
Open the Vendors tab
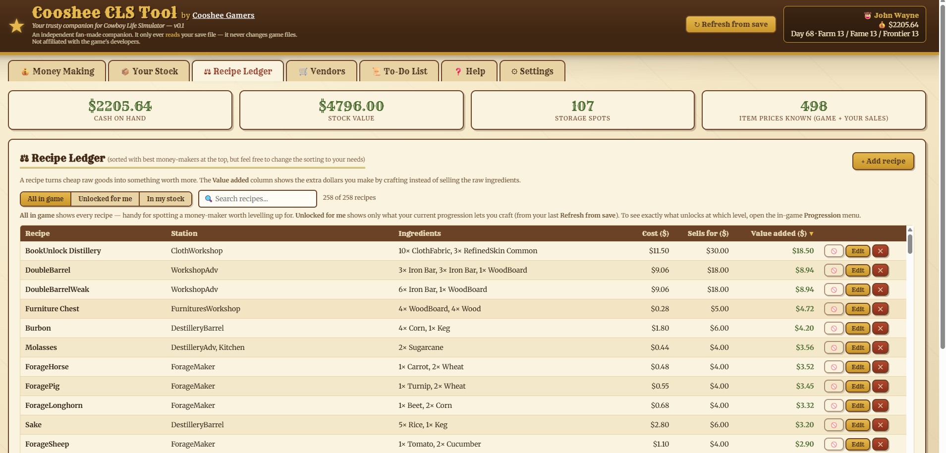point(322,71)
